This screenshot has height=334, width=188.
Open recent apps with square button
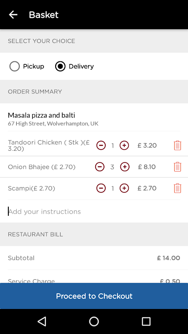tap(146, 321)
